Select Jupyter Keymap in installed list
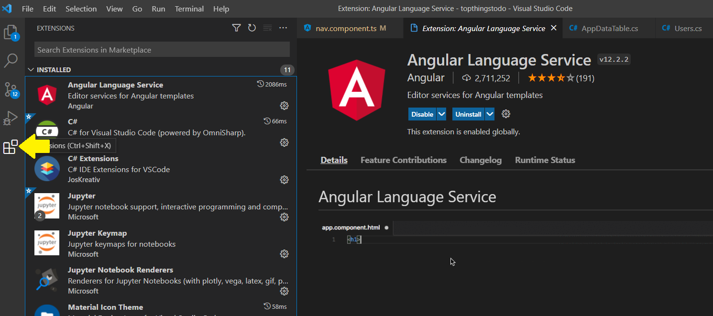 pos(161,243)
